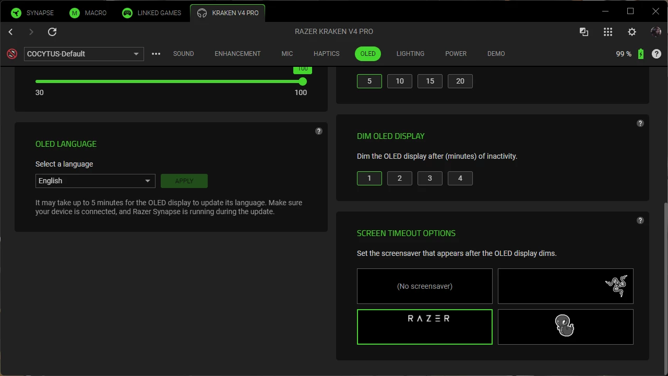This screenshot has width=668, height=376.
Task: Show help for Screen Timeout Options panel
Action: (x=640, y=220)
